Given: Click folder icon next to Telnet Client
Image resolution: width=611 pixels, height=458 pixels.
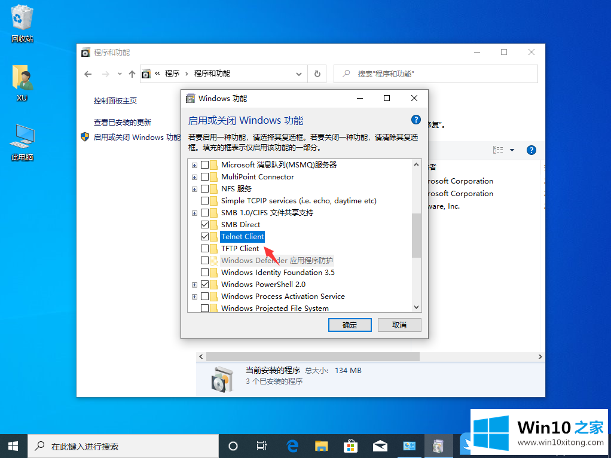Looking at the screenshot, I should pos(213,237).
